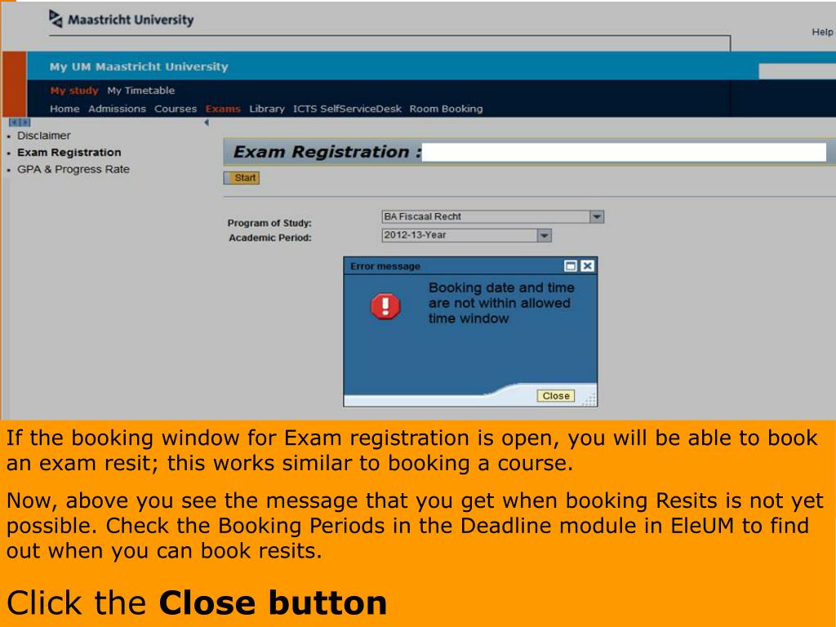Image resolution: width=836 pixels, height=627 pixels.
Task: Open the Program of Study dropdown arrow
Action: [x=597, y=216]
